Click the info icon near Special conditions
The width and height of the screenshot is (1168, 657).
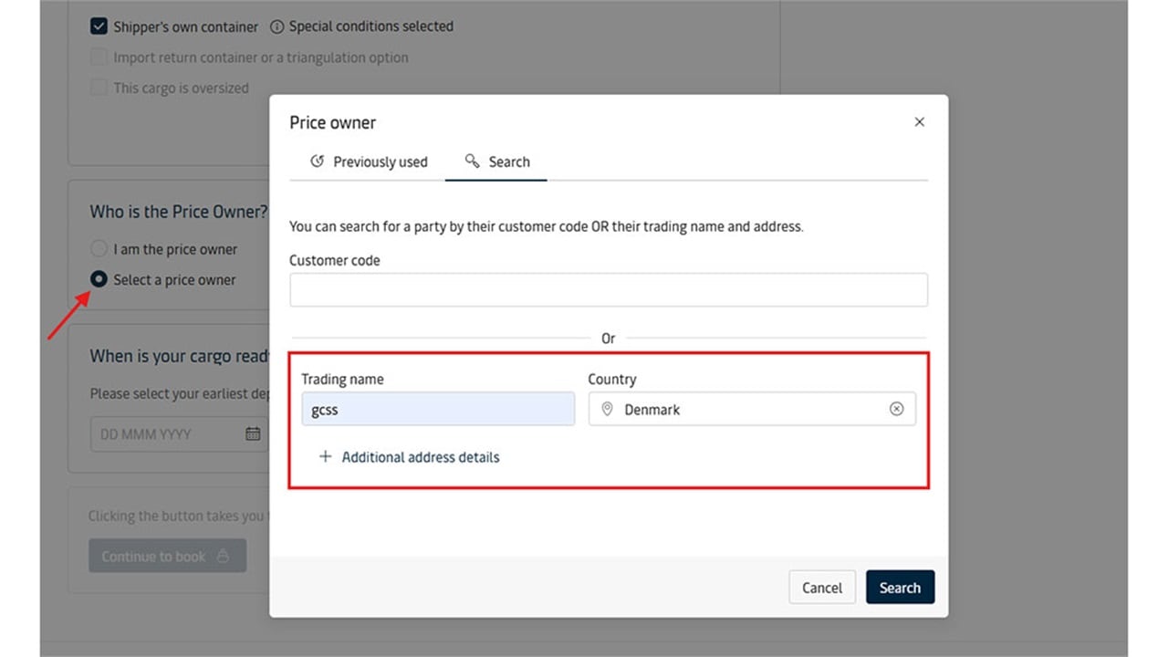point(277,26)
